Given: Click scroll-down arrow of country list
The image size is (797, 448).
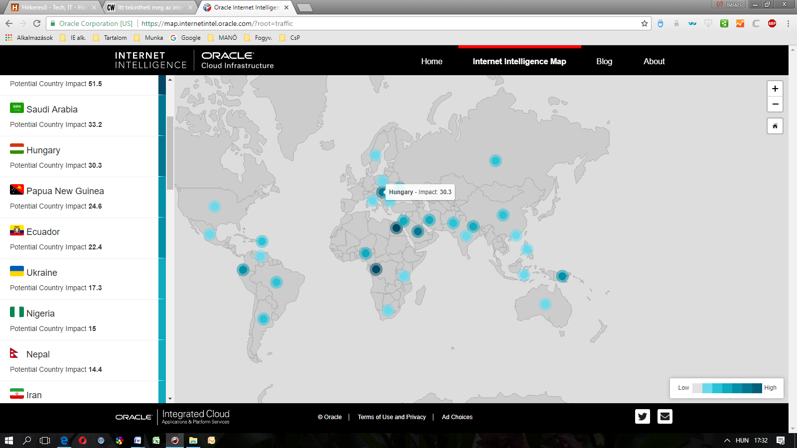Looking at the screenshot, I should point(170,399).
